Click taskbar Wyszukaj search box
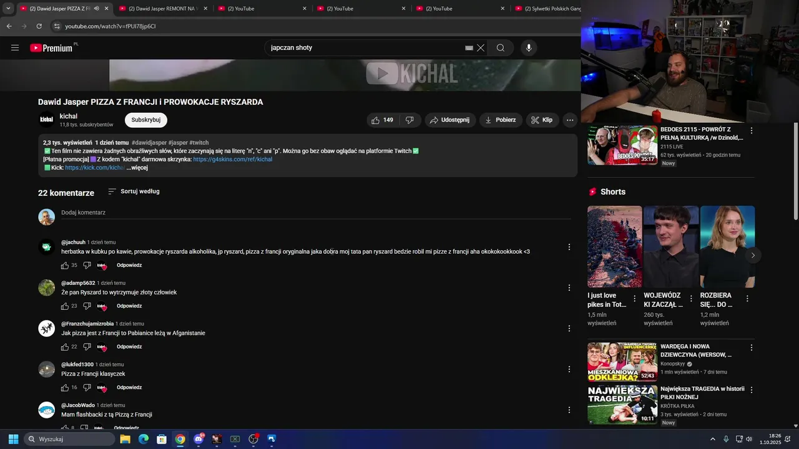 point(69,439)
